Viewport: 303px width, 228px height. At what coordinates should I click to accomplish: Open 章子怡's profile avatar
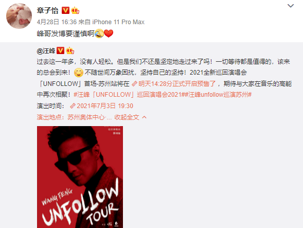tap(19, 16)
